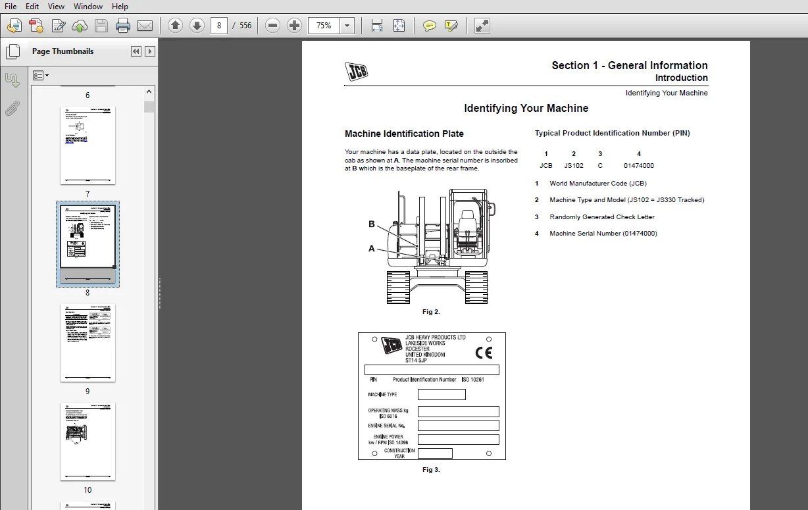Click the total page count 556
The height and width of the screenshot is (510, 808).
click(x=245, y=26)
